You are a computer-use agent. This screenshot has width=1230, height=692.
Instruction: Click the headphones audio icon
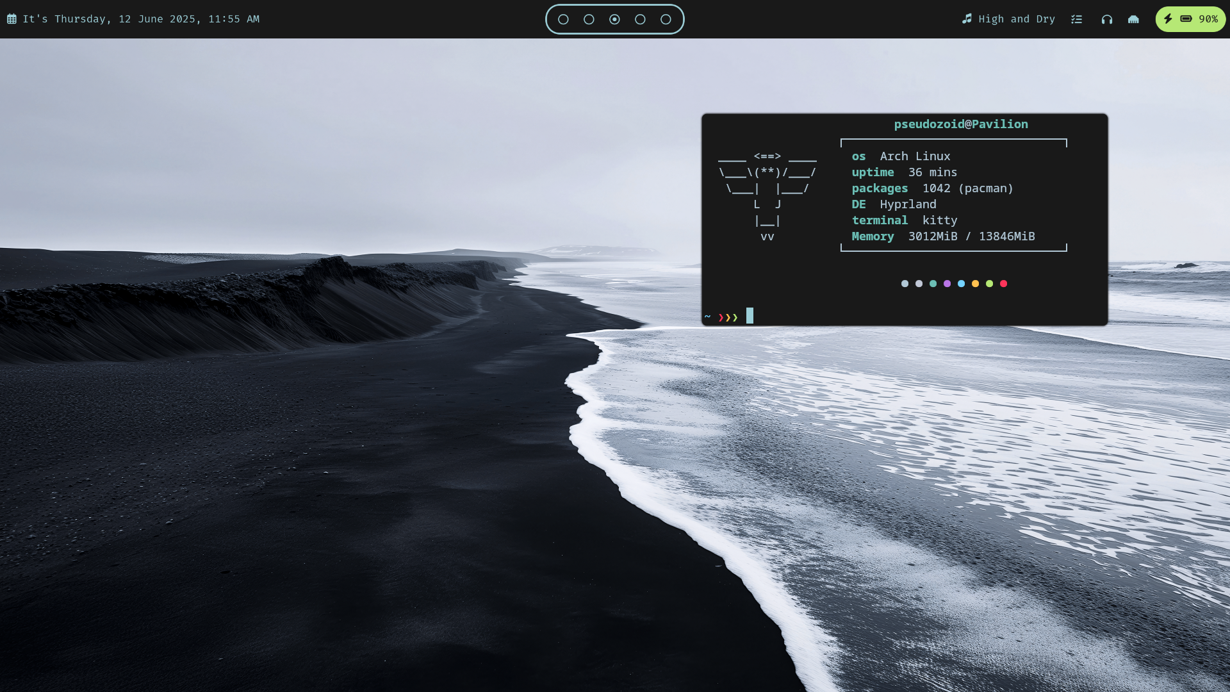pos(1107,19)
